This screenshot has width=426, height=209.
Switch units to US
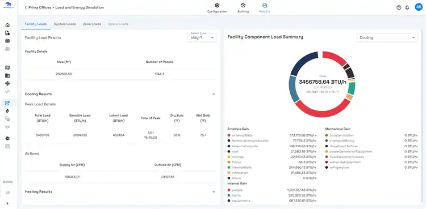pos(7,193)
